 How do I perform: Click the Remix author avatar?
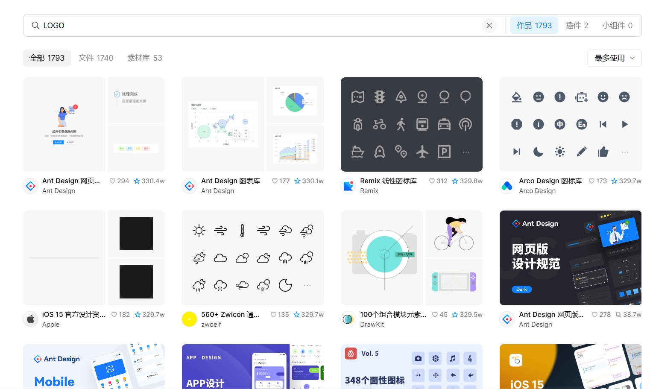point(348,186)
